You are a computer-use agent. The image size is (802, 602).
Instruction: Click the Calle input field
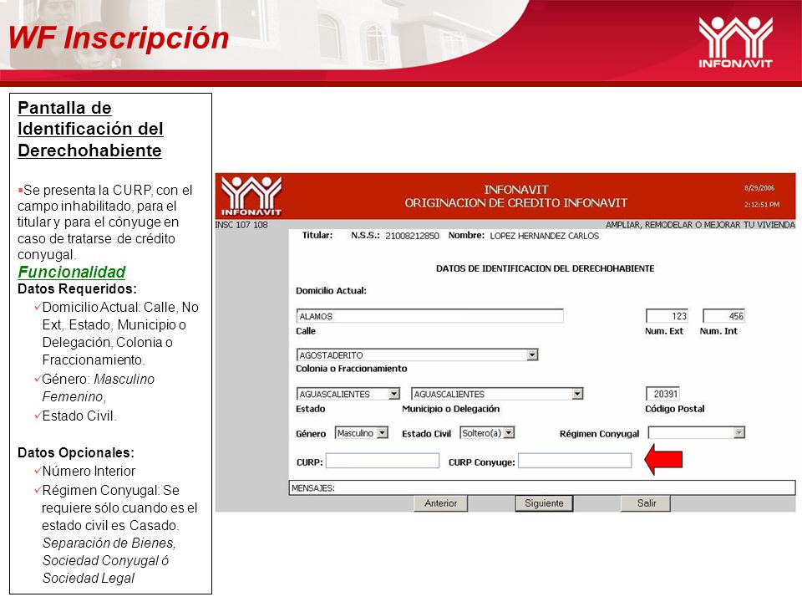pos(429,316)
